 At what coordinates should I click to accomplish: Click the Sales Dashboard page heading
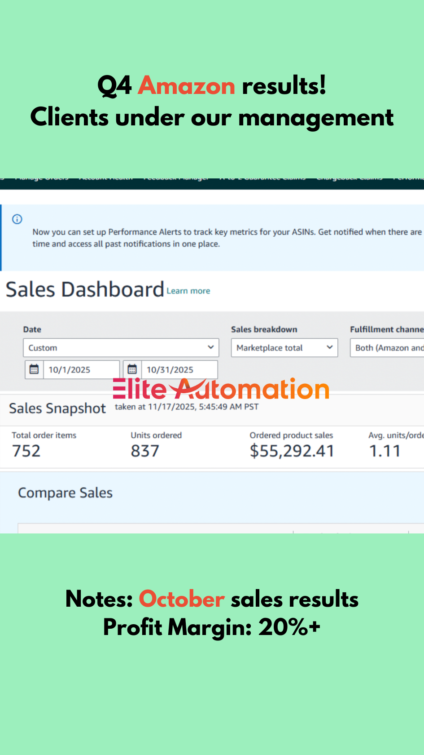tap(85, 289)
